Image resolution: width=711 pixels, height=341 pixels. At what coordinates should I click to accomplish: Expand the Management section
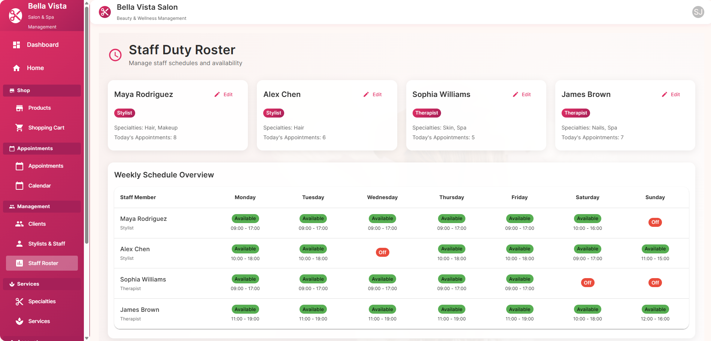pos(42,206)
